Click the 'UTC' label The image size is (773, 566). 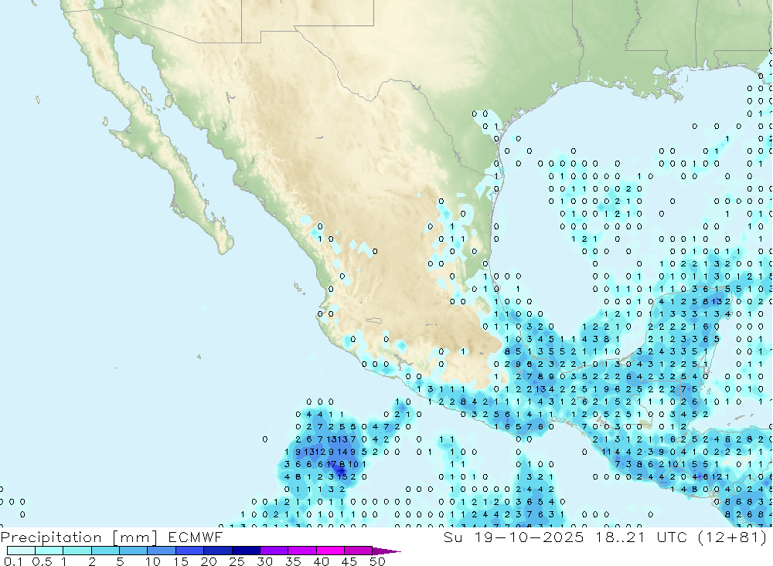(x=672, y=537)
